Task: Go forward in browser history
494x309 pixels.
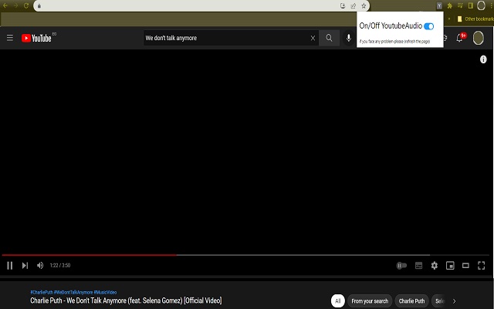Action: tap(15, 5)
